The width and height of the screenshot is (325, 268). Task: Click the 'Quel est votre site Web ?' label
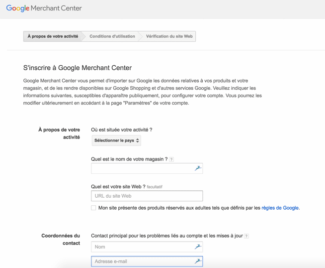coord(118,187)
